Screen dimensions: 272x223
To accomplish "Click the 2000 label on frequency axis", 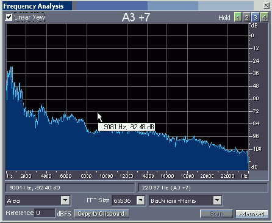I will (26, 176).
